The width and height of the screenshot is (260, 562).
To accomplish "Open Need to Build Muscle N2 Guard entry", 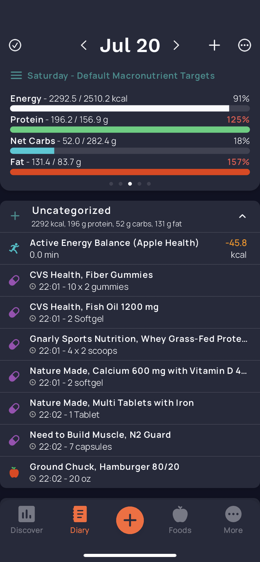I will coord(130,441).
